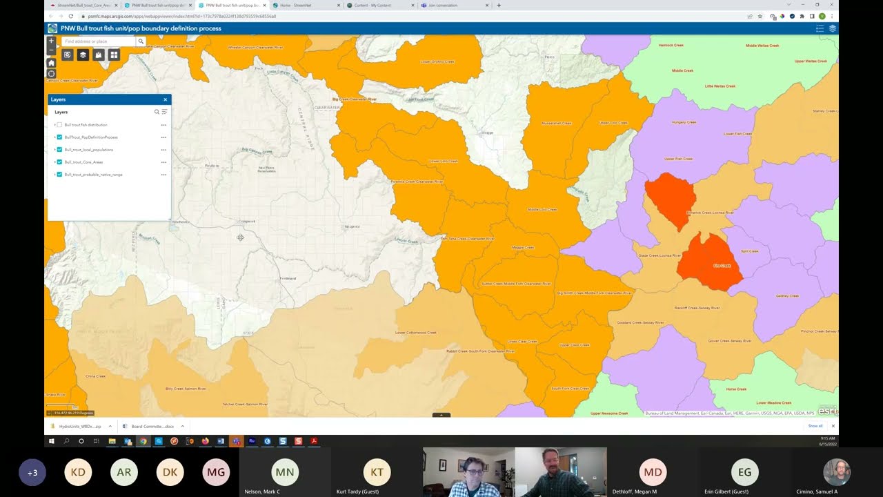This screenshot has width=883, height=497.
Task: Open options menu for BullTrout_PopDefinitionProcess
Action: pyautogui.click(x=163, y=137)
